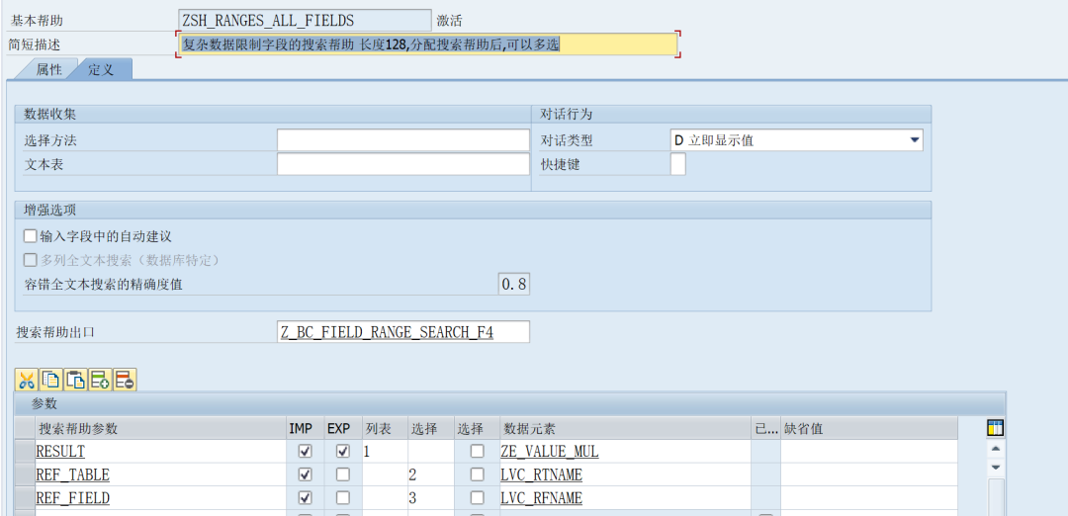The width and height of the screenshot is (1068, 516).
Task: Switch to the 属性 tab
Action: (49, 69)
